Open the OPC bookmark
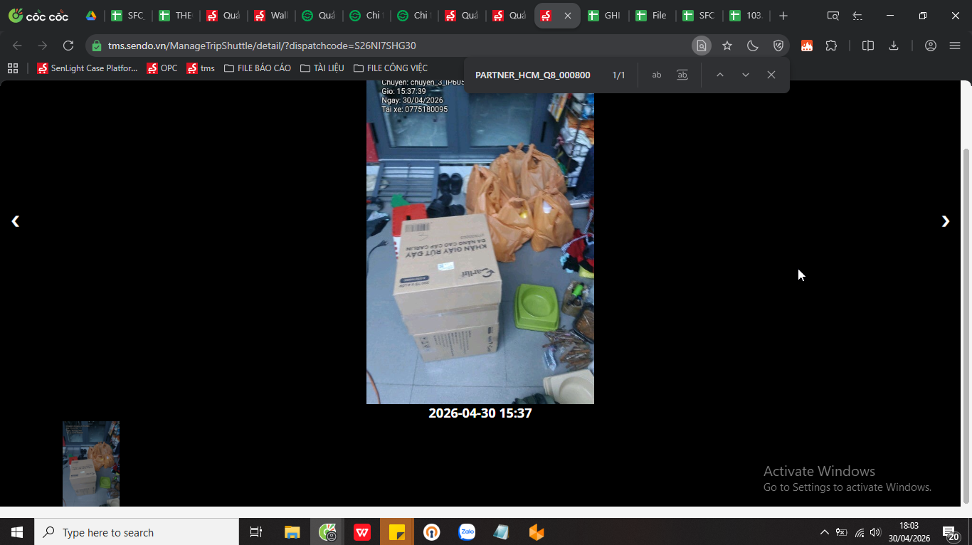 click(162, 68)
